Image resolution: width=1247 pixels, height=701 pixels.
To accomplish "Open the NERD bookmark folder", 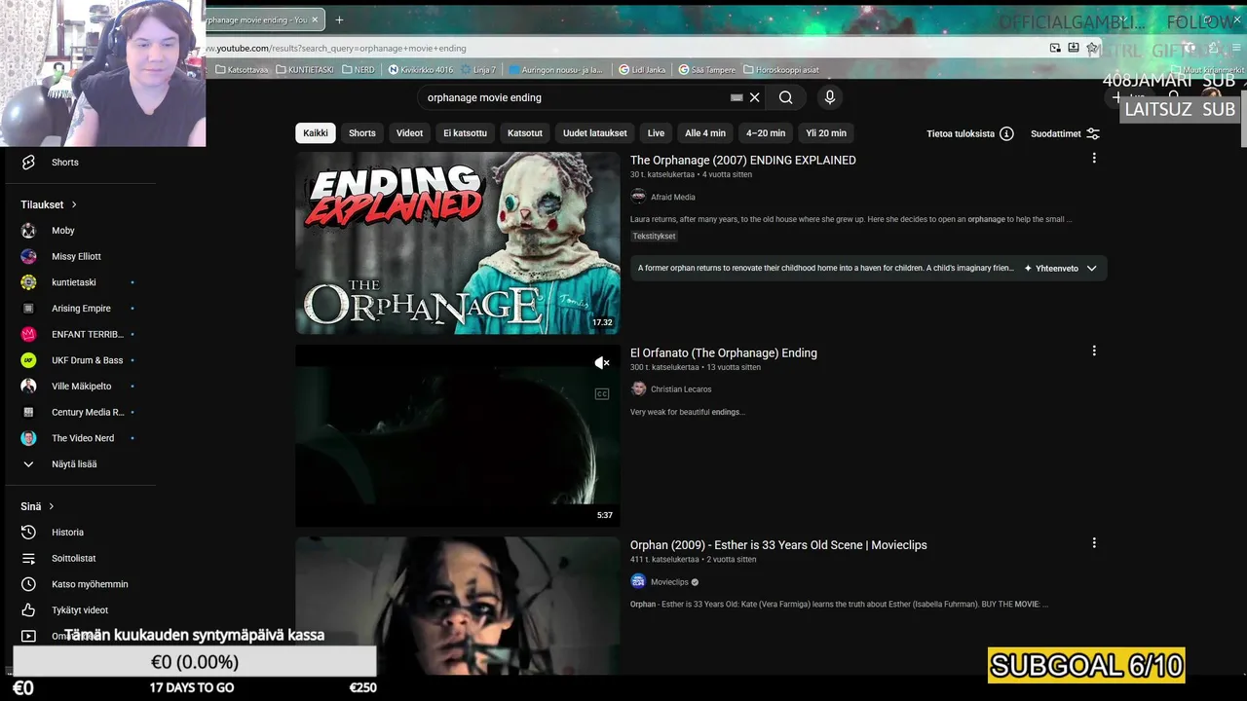I will pyautogui.click(x=358, y=70).
